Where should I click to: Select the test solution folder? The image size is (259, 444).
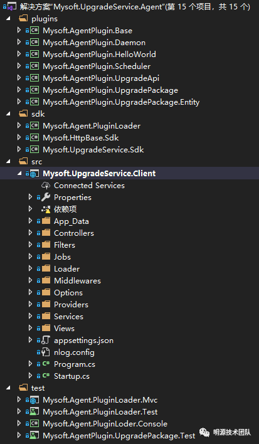(x=38, y=388)
